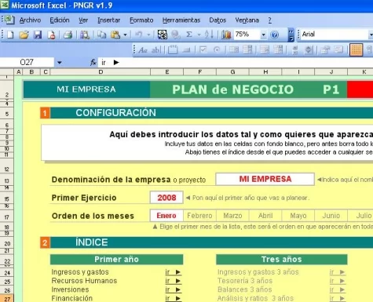Select column D header

pos(101,72)
